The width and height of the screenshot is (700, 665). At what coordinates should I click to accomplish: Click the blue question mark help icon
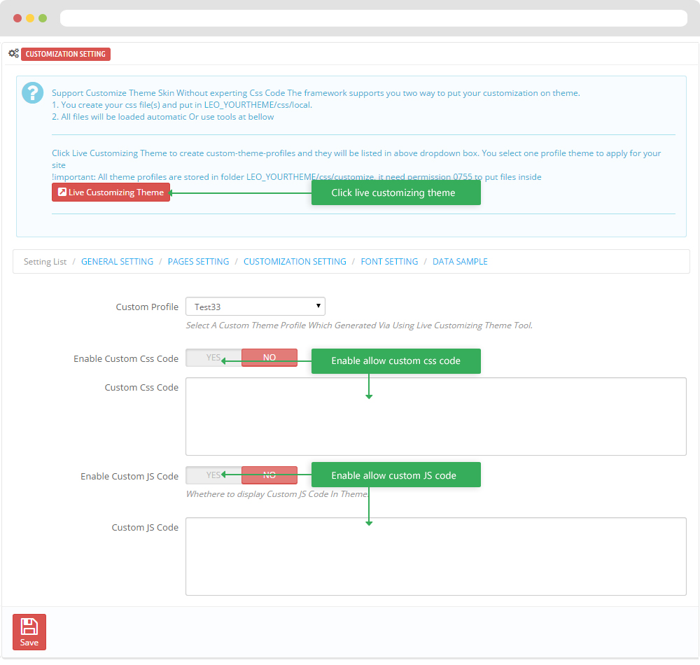[x=32, y=92]
